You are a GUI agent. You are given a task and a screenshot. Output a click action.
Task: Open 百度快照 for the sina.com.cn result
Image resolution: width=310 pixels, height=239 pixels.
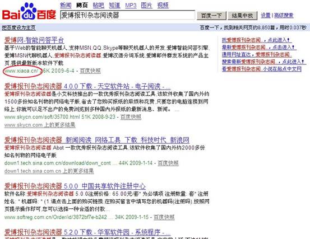click(x=168, y=163)
